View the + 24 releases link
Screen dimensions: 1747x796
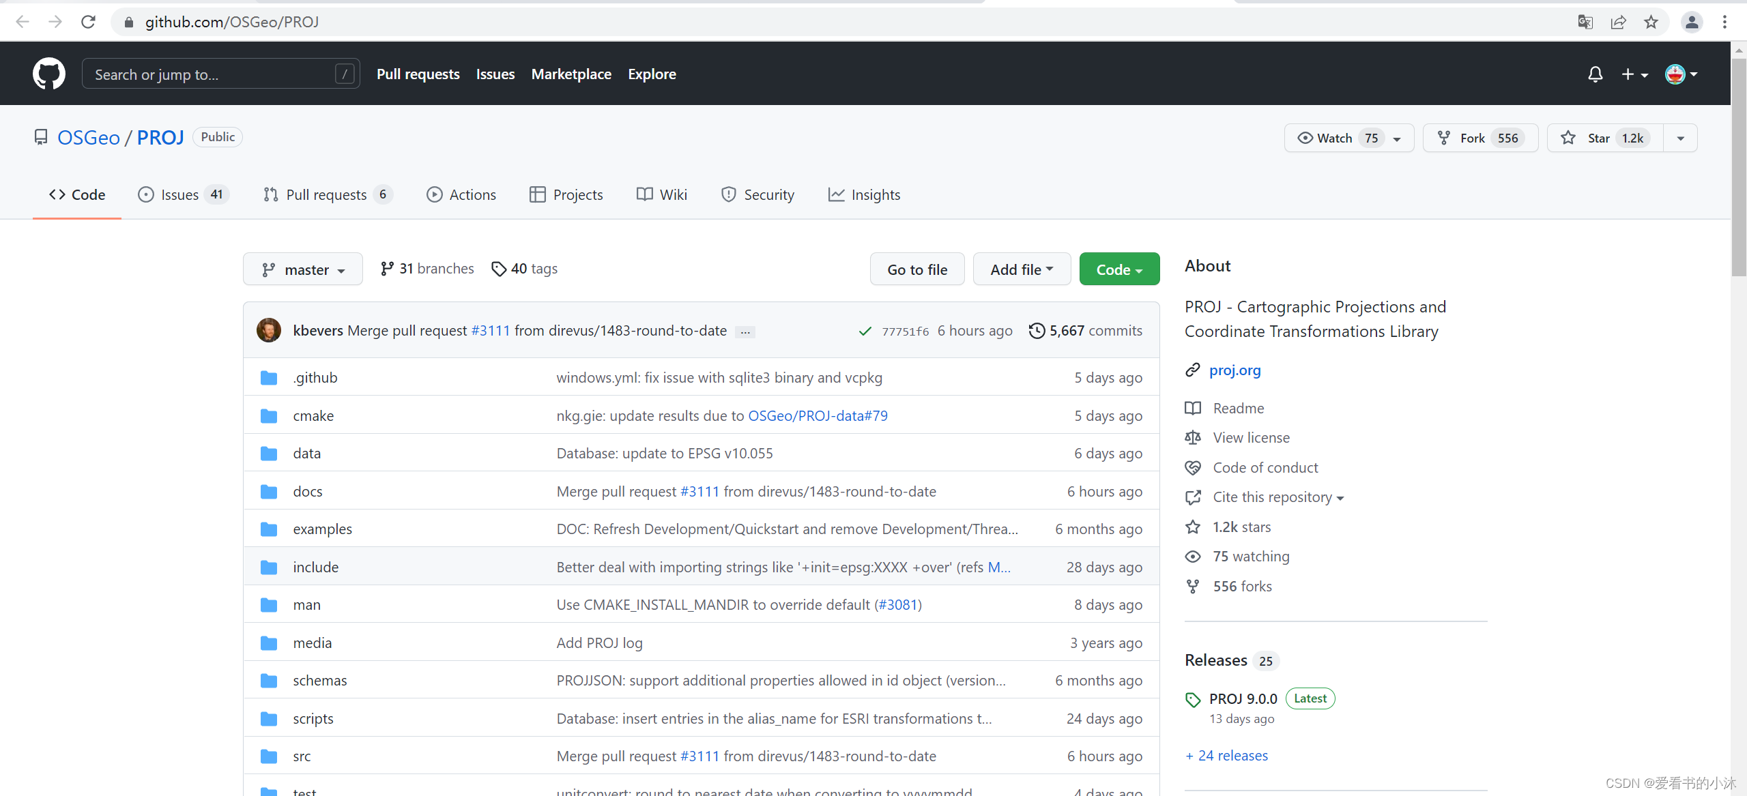(1226, 756)
